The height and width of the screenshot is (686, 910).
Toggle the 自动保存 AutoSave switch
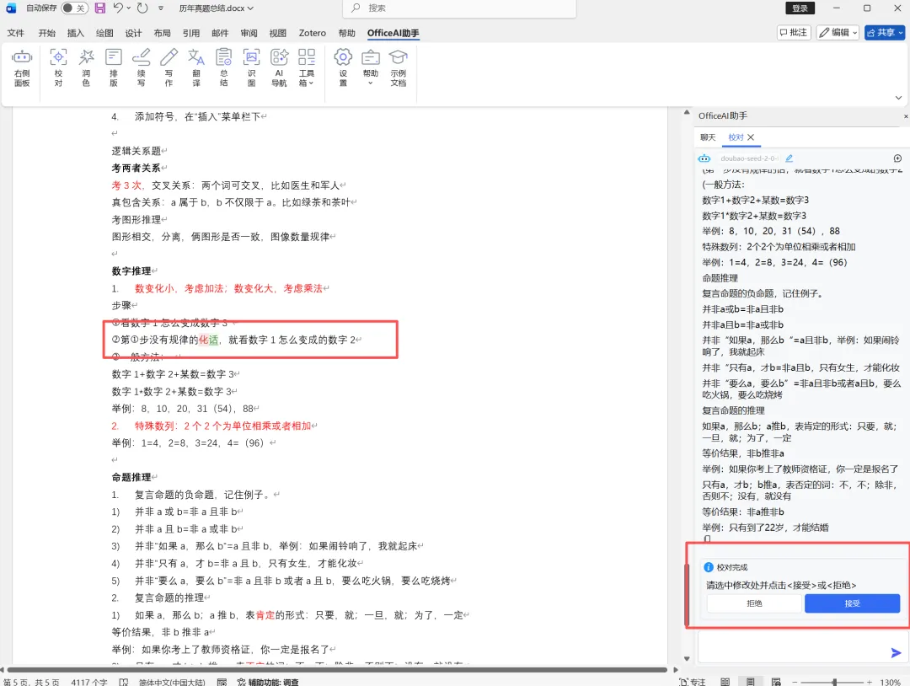tap(74, 8)
